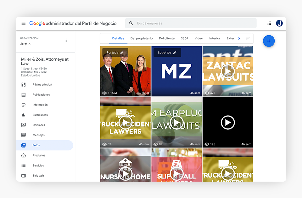Click the Productos basket icon

pos(24,156)
